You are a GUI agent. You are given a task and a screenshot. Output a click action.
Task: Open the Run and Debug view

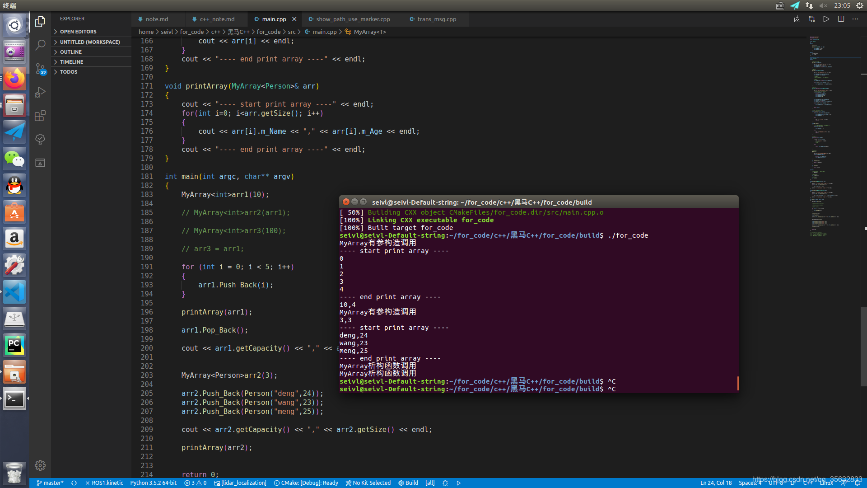pyautogui.click(x=40, y=92)
